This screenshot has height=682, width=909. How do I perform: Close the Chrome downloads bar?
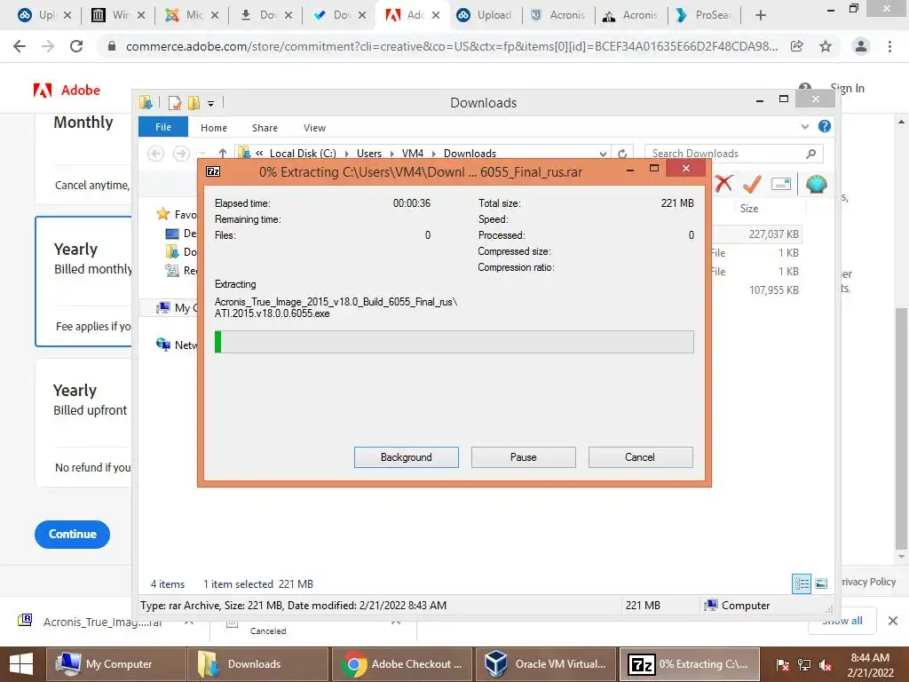tap(893, 621)
